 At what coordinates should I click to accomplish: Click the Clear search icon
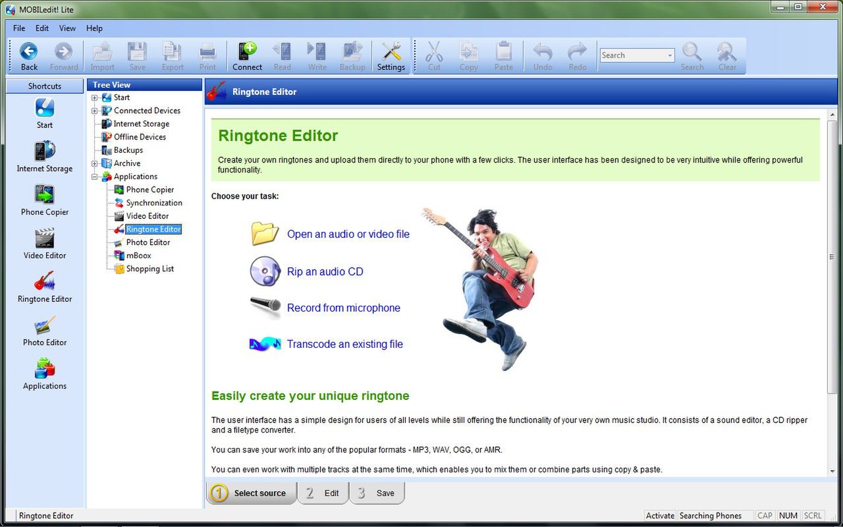[x=727, y=56]
